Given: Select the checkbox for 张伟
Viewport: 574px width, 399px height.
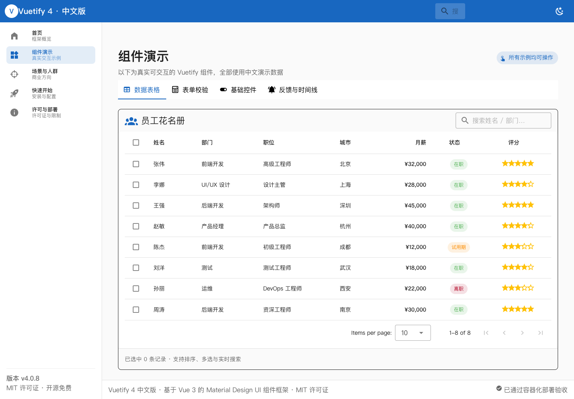Looking at the screenshot, I should click(x=136, y=164).
